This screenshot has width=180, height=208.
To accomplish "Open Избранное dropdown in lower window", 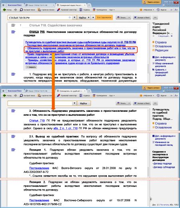I will pyautogui.click(x=147, y=95).
